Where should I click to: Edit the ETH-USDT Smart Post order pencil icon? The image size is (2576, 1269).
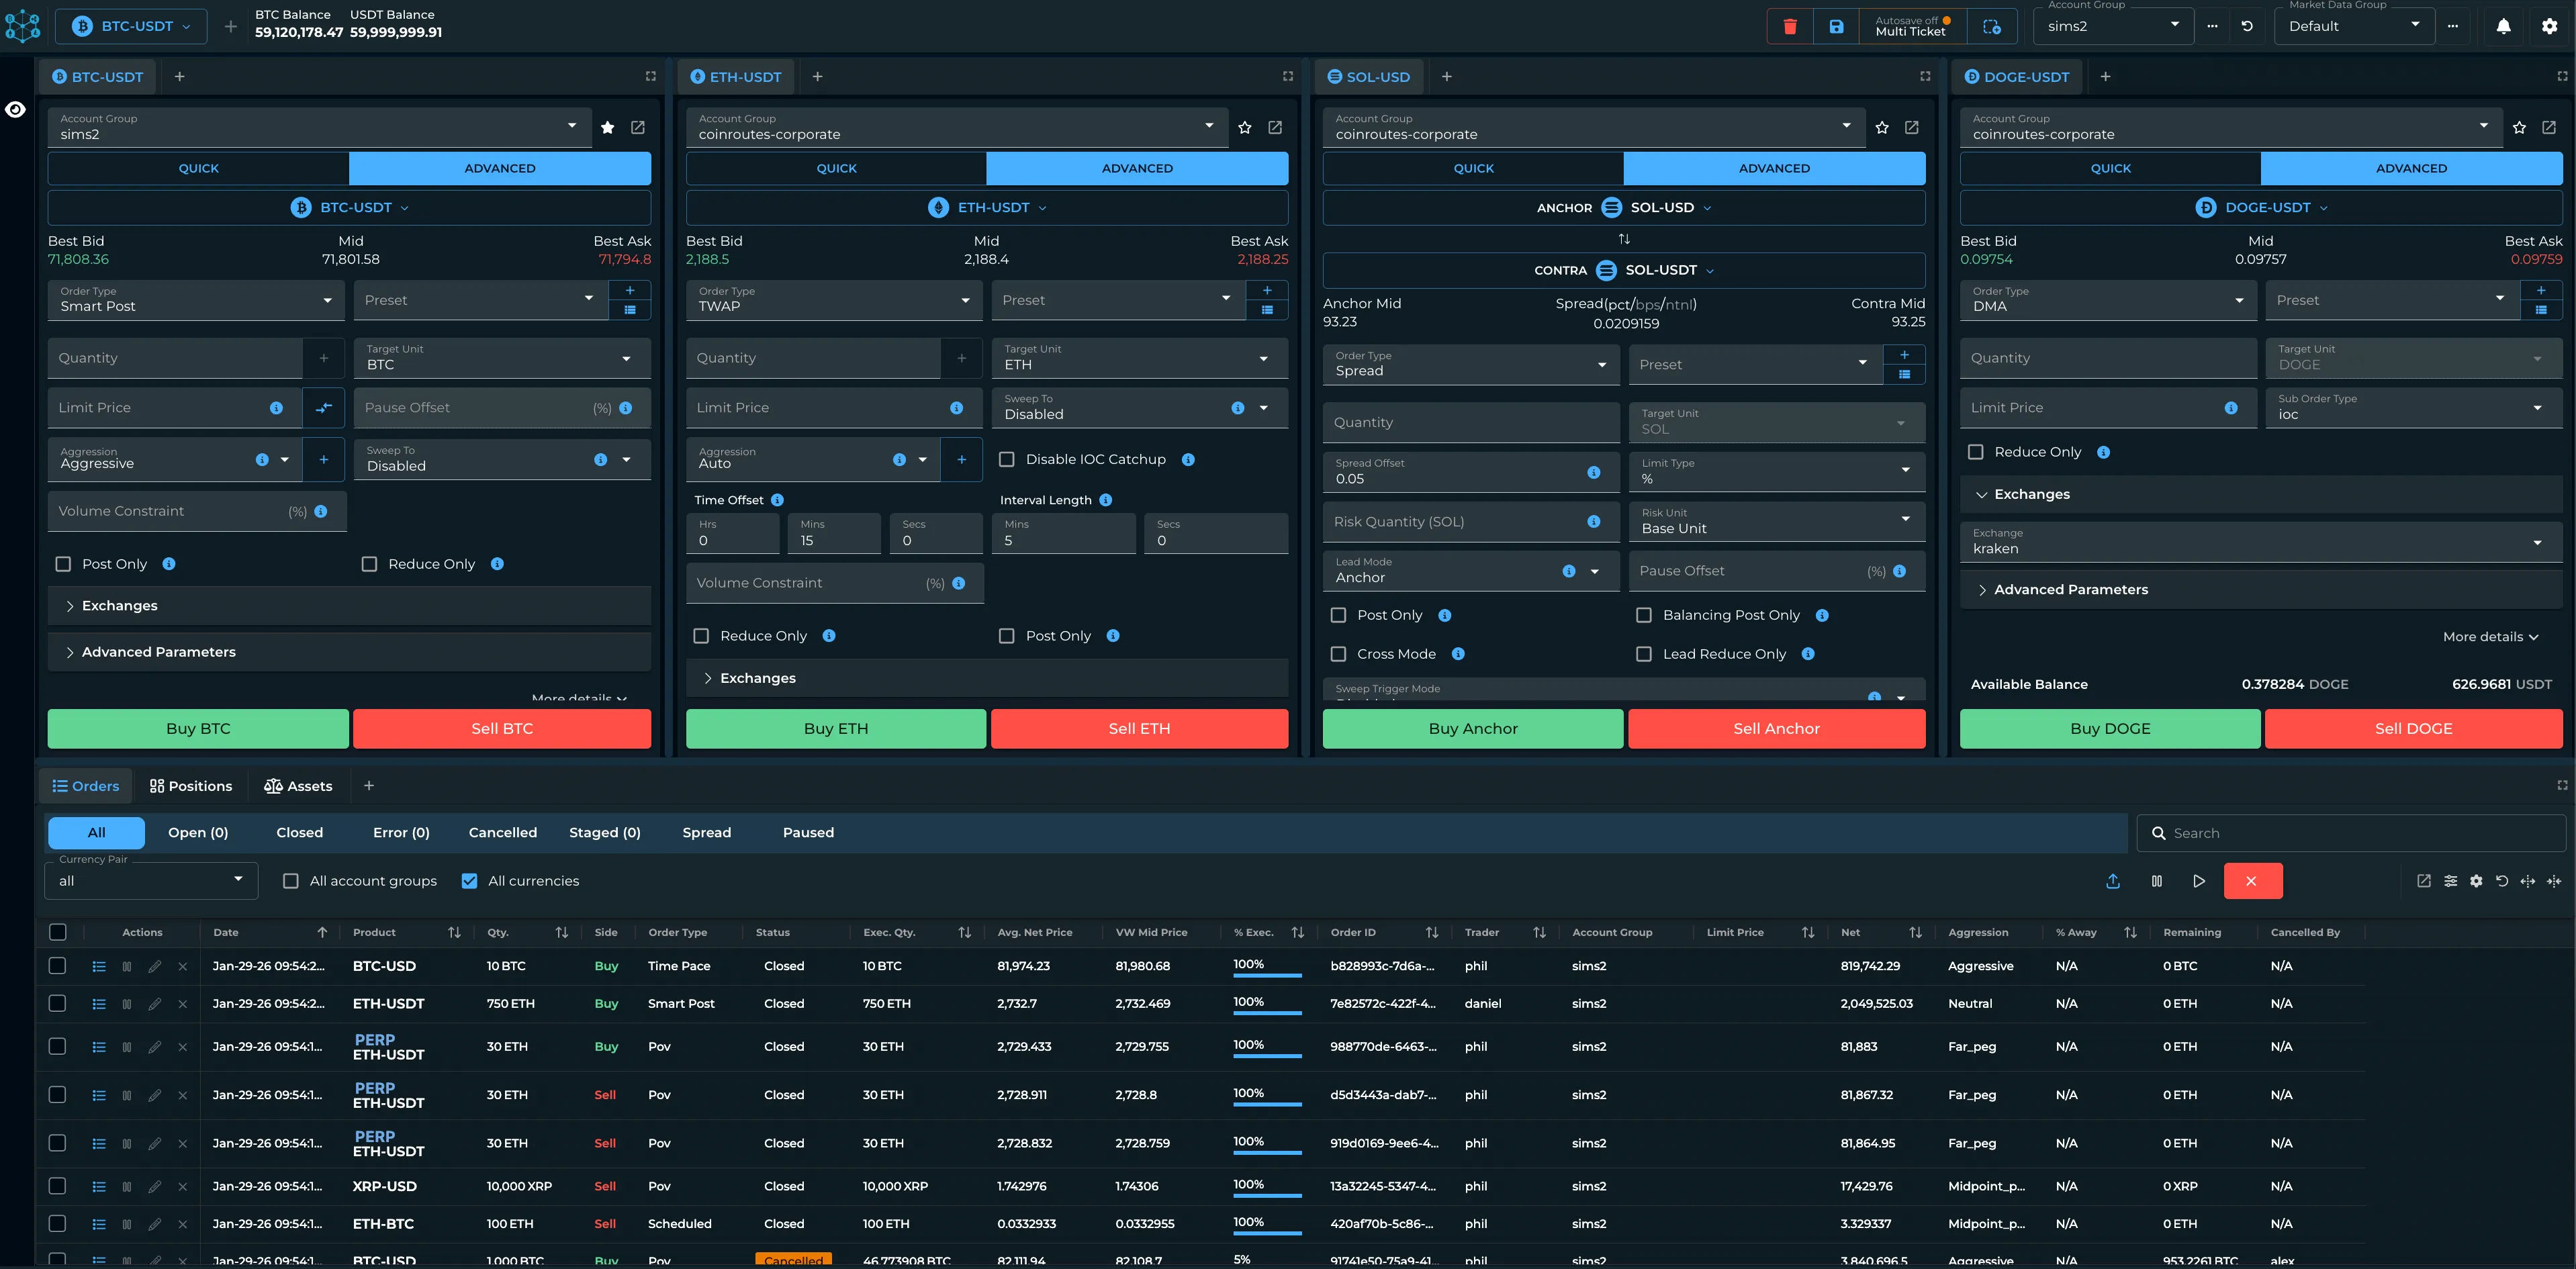pos(154,1004)
